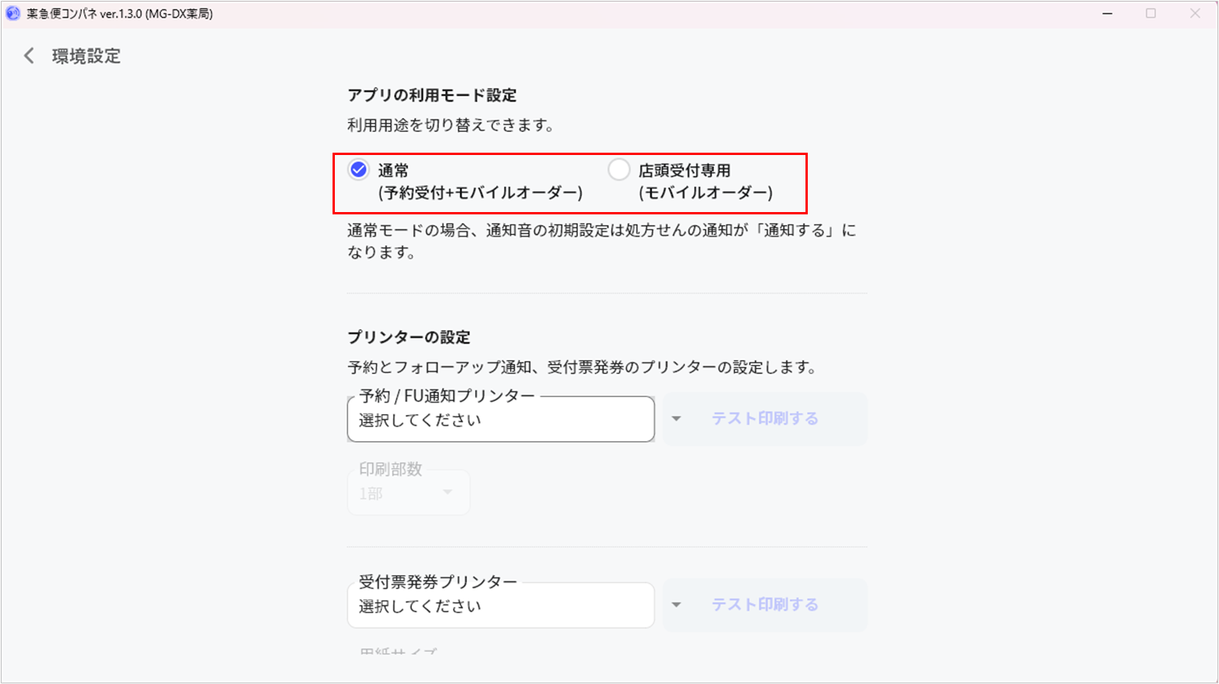The width and height of the screenshot is (1219, 684).
Task: Click the small arrow in 印刷部数 box
Action: coord(447,492)
